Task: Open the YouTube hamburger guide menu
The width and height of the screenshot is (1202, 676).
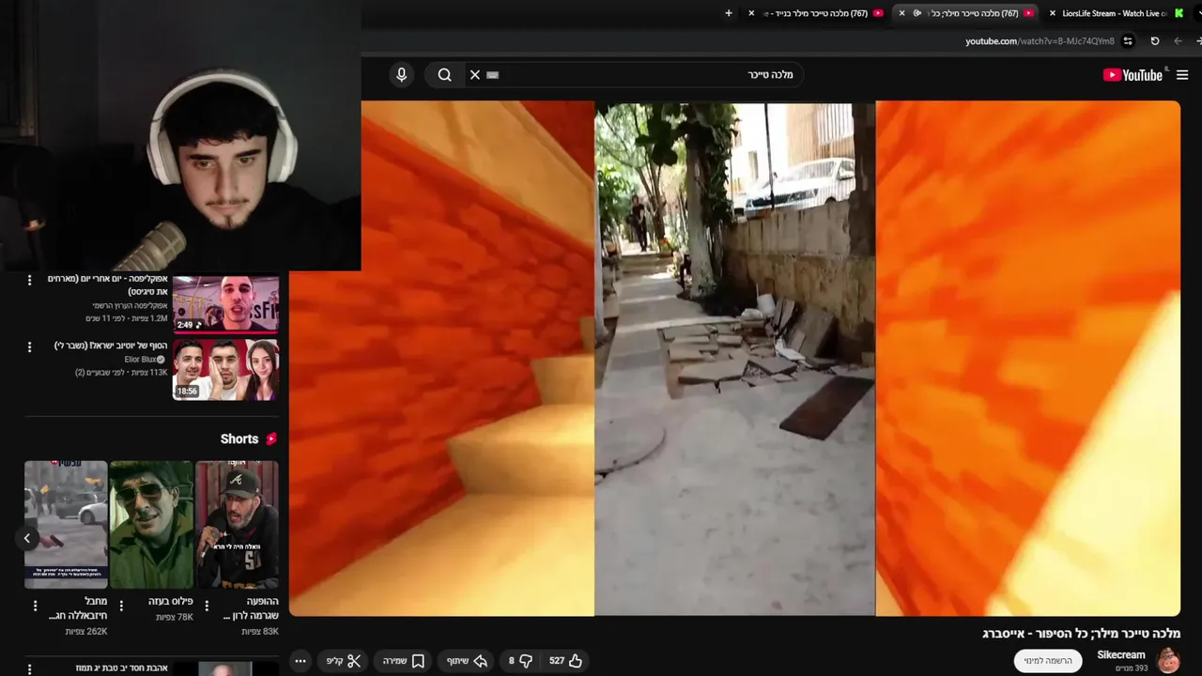Action: (1182, 75)
